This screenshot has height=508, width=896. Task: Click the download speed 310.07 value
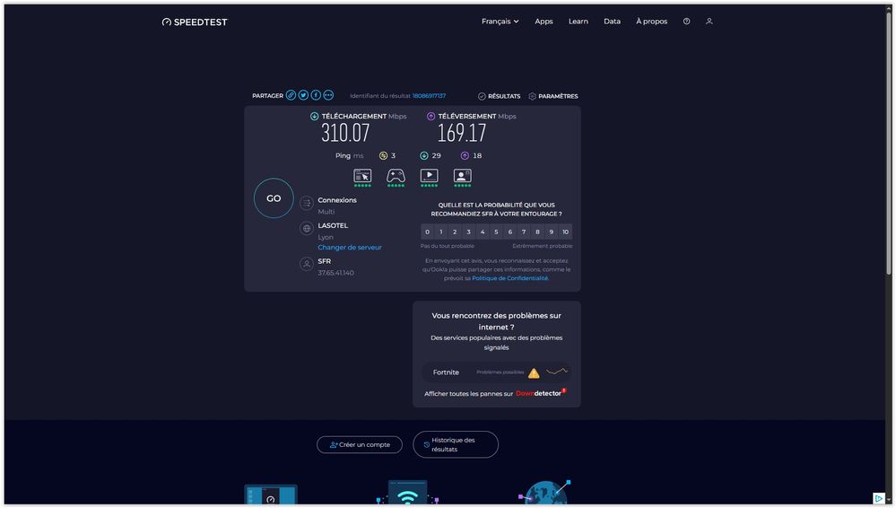345,134
